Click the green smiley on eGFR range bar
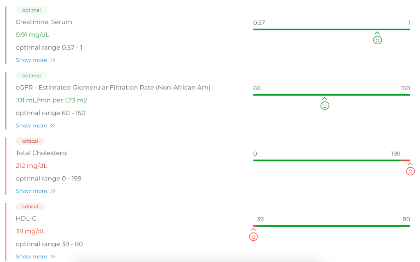The height and width of the screenshot is (262, 420). (x=325, y=105)
